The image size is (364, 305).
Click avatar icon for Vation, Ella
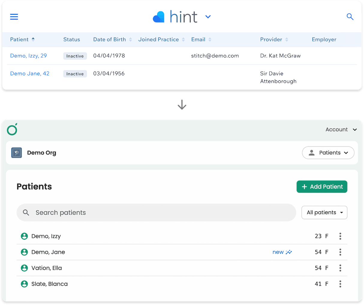pos(24,268)
